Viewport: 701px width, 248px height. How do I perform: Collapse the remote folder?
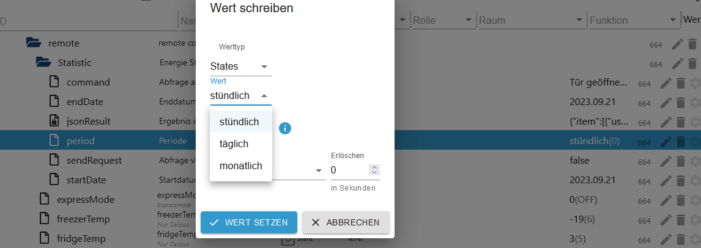[x=34, y=43]
